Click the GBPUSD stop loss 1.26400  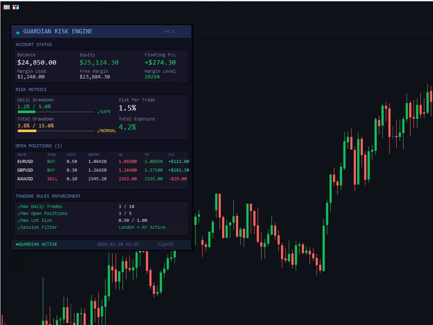point(128,170)
